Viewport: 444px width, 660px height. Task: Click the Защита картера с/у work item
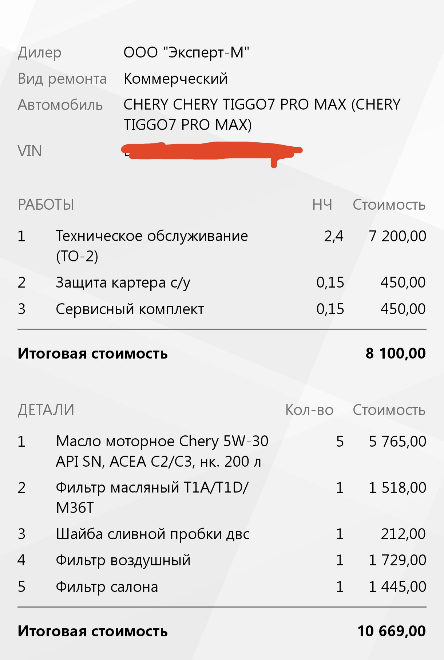(x=123, y=282)
